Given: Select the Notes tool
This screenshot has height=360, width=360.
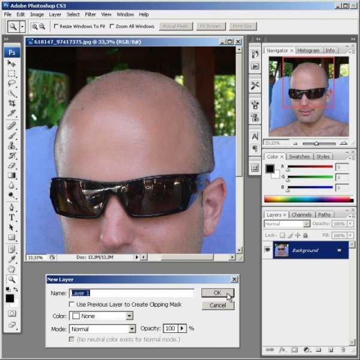Looking at the screenshot, I should click(11, 250).
